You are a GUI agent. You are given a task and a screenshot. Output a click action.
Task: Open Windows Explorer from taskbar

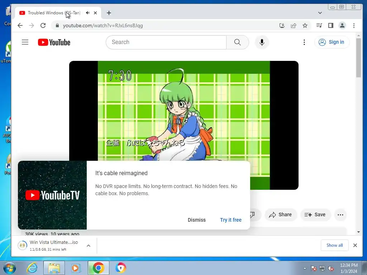click(54, 268)
